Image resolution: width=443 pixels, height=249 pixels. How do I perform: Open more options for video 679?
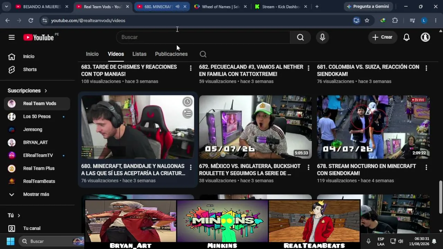click(308, 168)
